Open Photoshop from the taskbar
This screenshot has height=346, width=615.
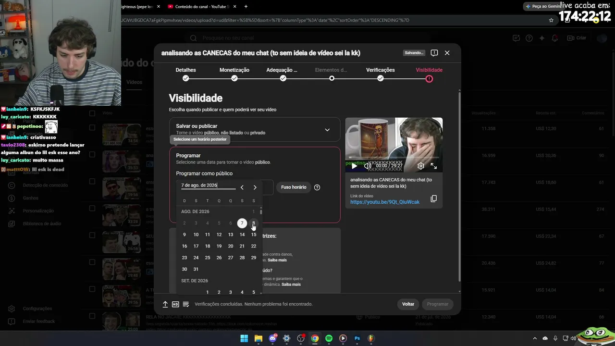click(357, 338)
